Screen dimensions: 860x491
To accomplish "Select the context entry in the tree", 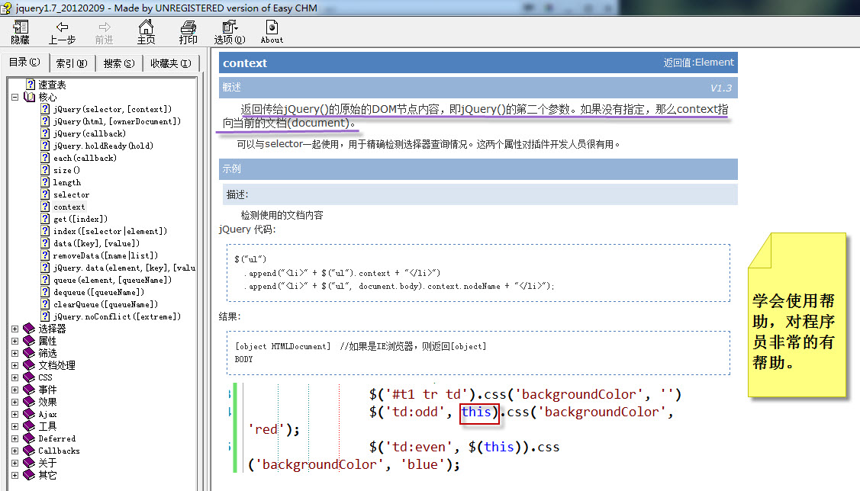I will 69,207.
